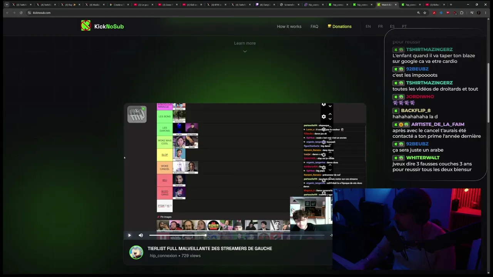This screenshot has height=277, width=493.
Task: Switch to the Screenshot browser tab
Action: pos(289,5)
